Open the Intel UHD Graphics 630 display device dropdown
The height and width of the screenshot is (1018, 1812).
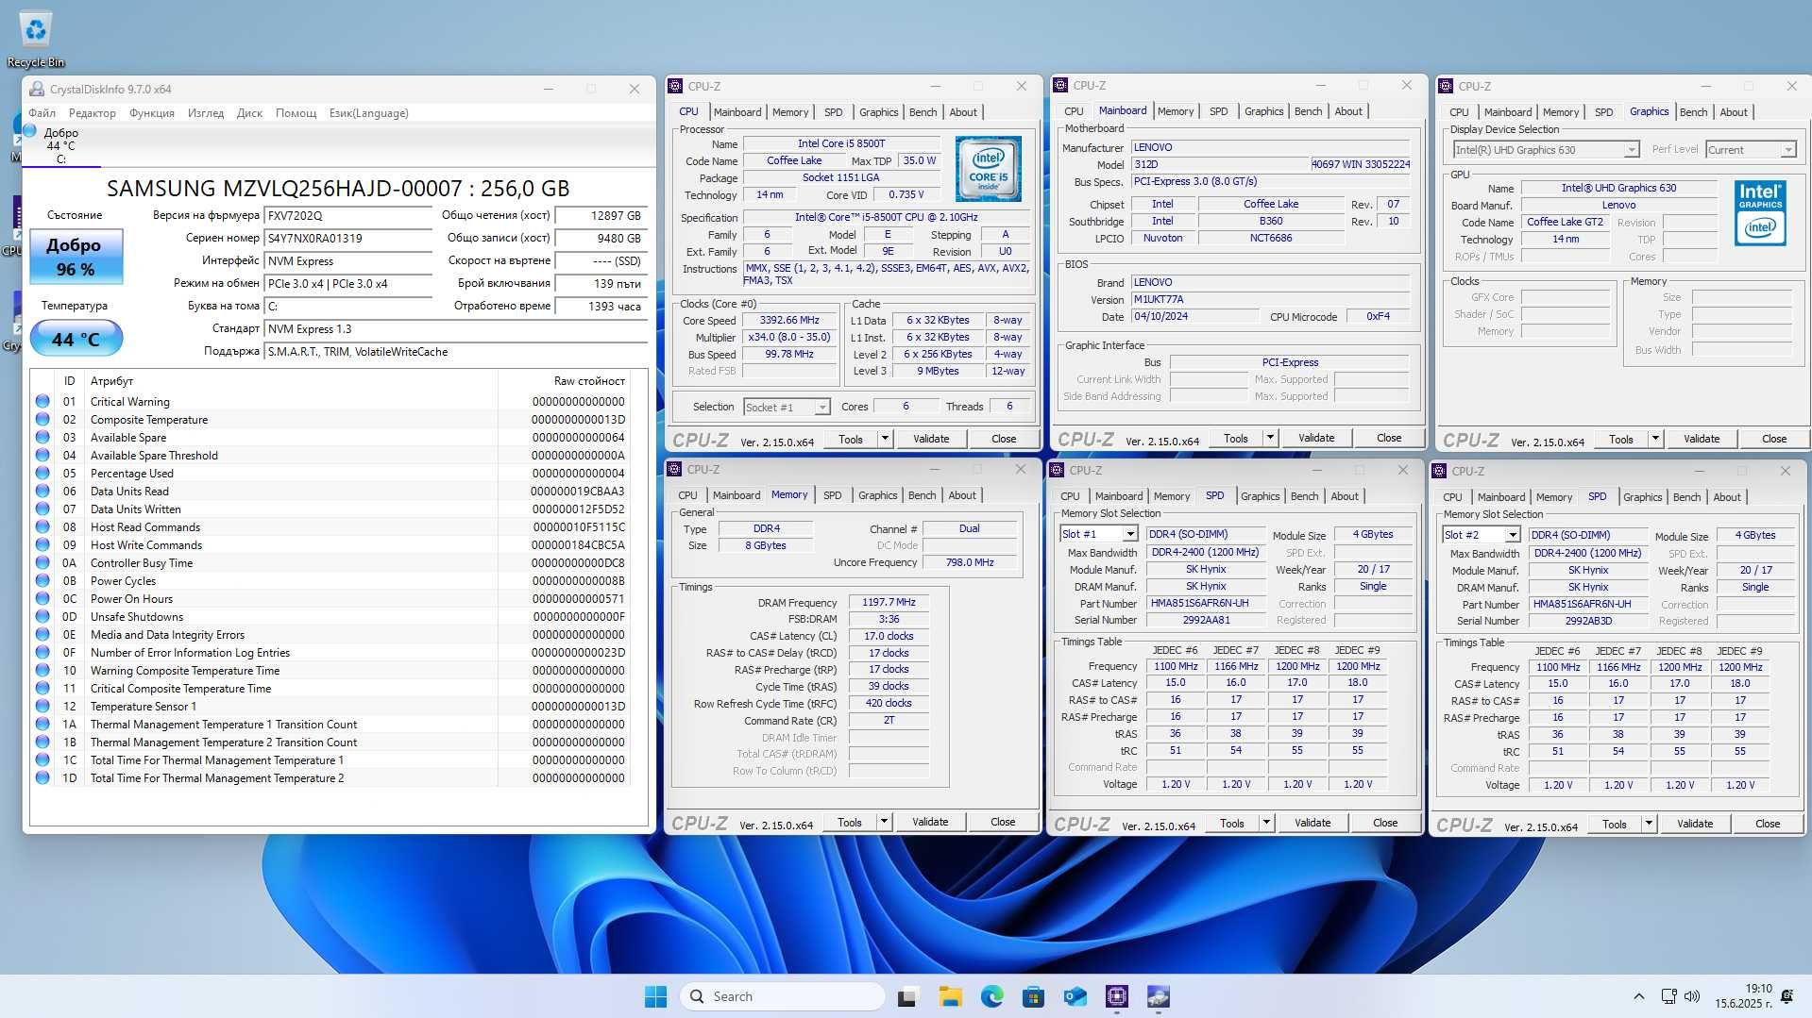pyautogui.click(x=1546, y=150)
